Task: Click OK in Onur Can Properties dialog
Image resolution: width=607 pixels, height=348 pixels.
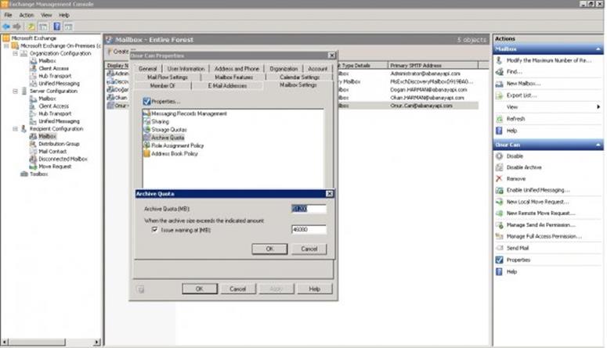Action: coord(200,289)
